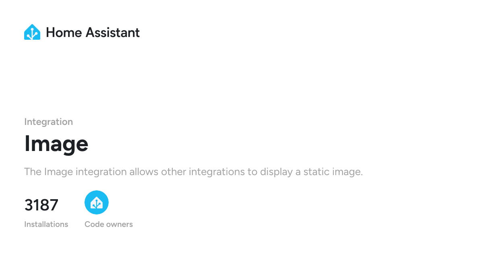Click the blue Code owners avatar icon
This screenshot has height=253, width=483.
(97, 202)
